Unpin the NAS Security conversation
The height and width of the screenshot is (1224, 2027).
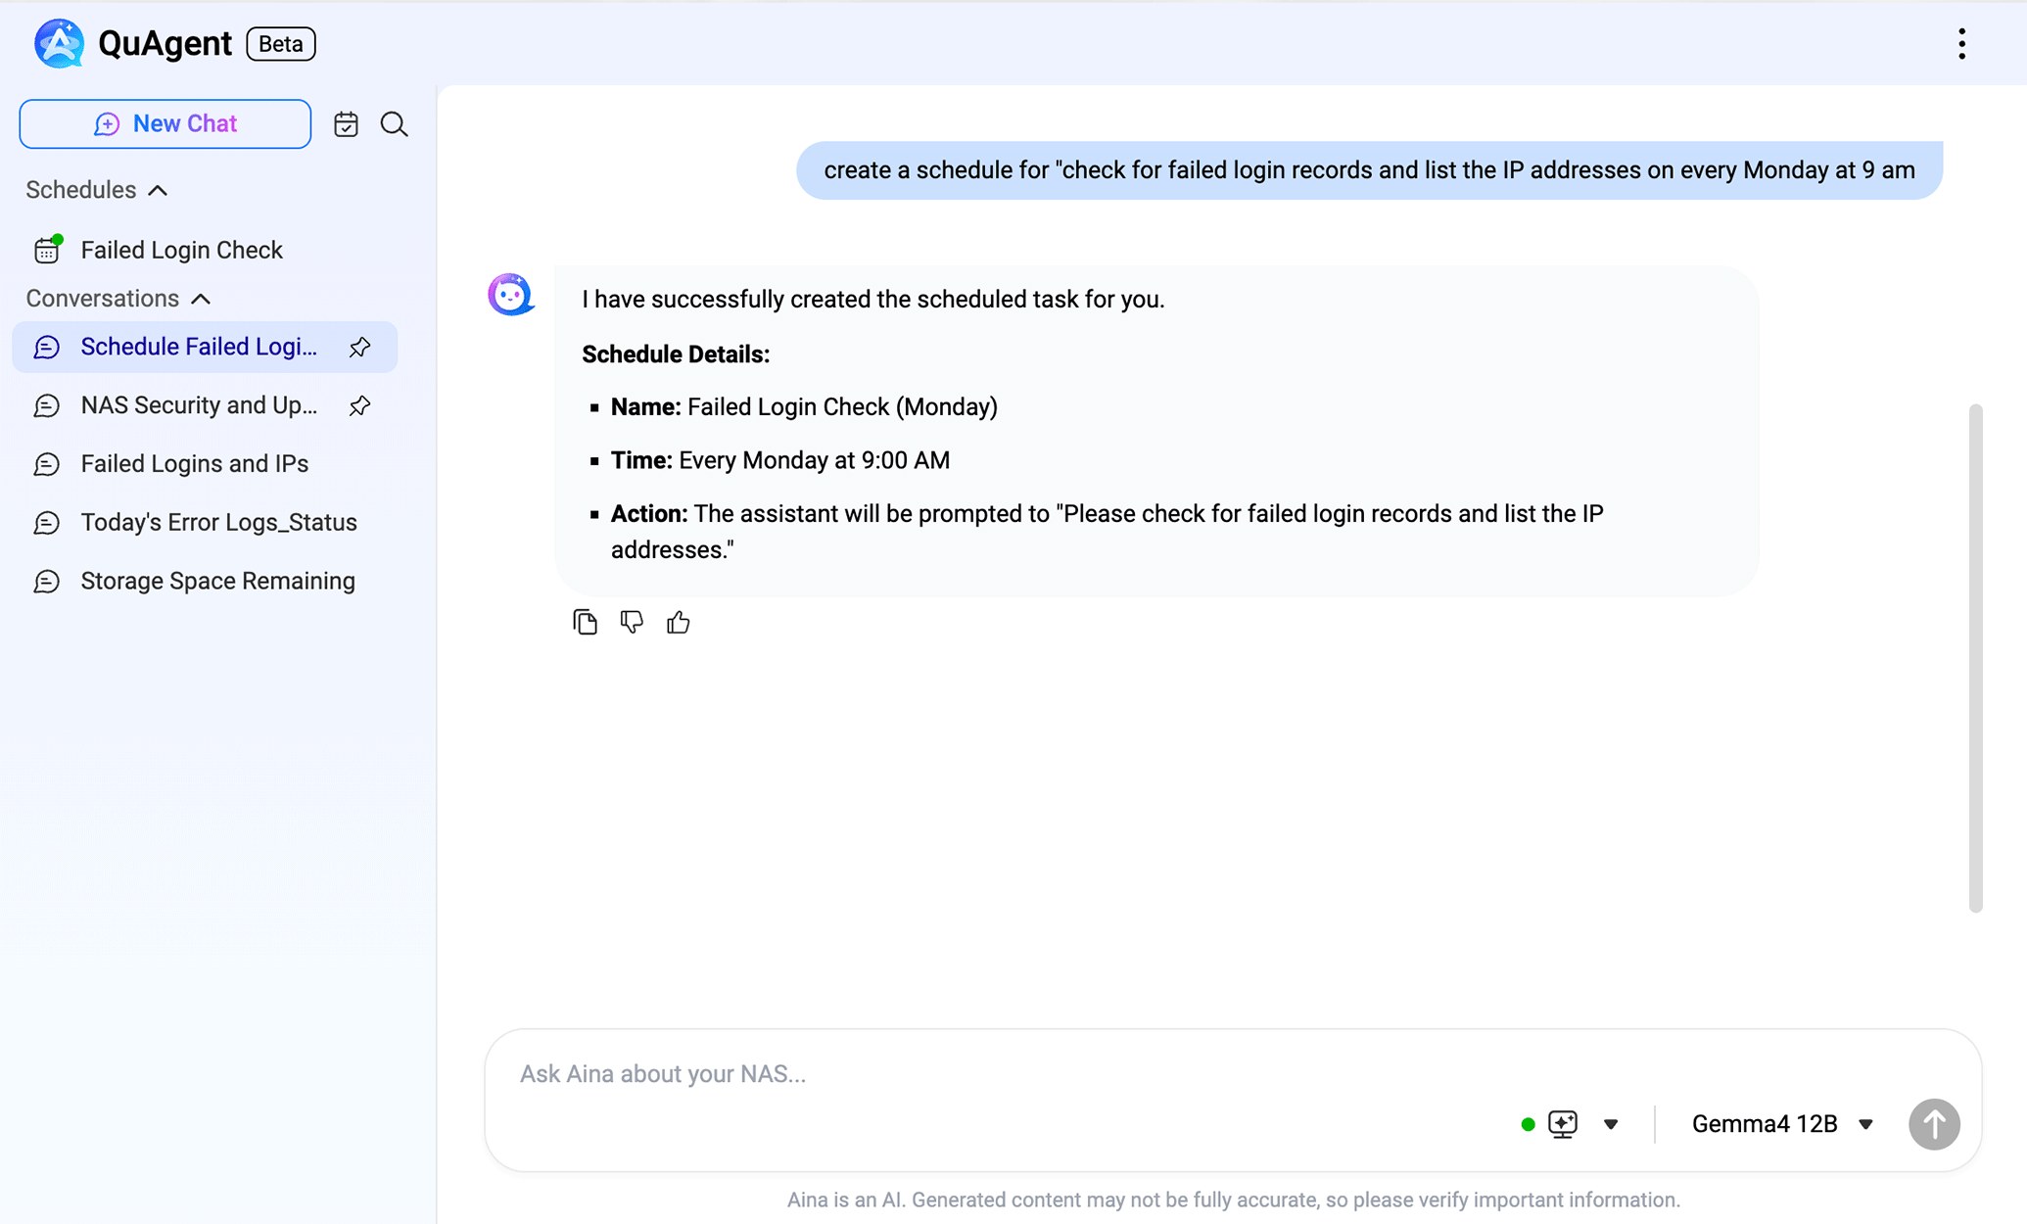coord(359,405)
